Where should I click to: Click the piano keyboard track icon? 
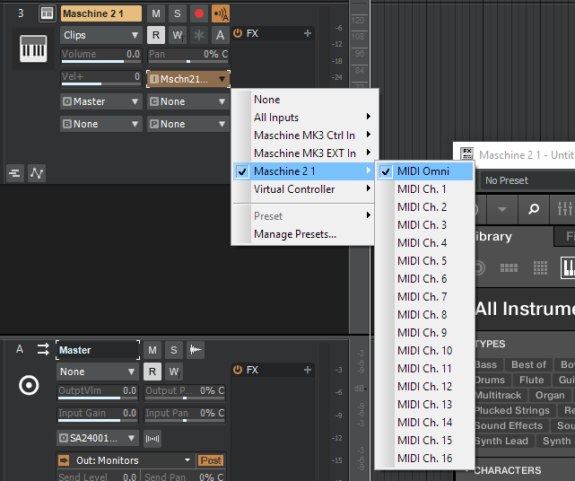pos(33,48)
